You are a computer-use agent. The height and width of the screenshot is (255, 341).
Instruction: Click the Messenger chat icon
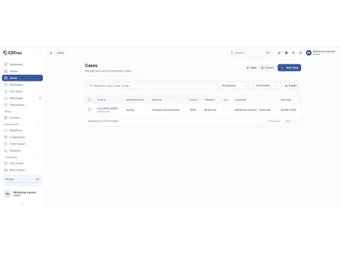[6, 98]
